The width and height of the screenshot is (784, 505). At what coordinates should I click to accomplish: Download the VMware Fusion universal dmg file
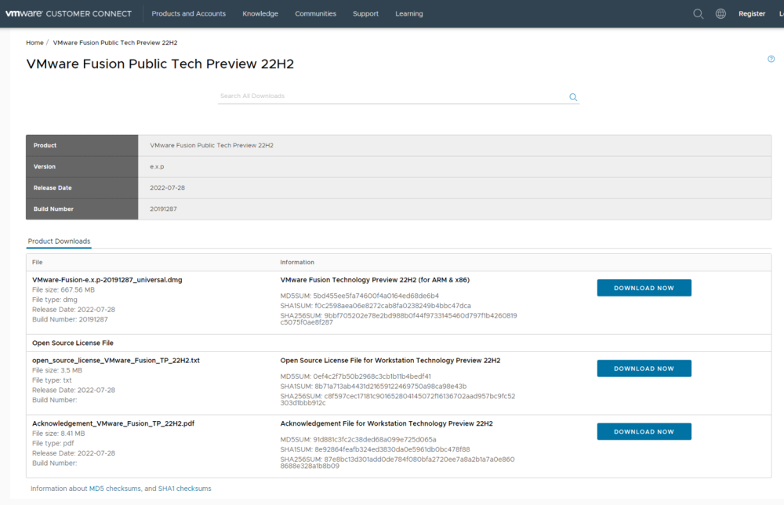(644, 288)
